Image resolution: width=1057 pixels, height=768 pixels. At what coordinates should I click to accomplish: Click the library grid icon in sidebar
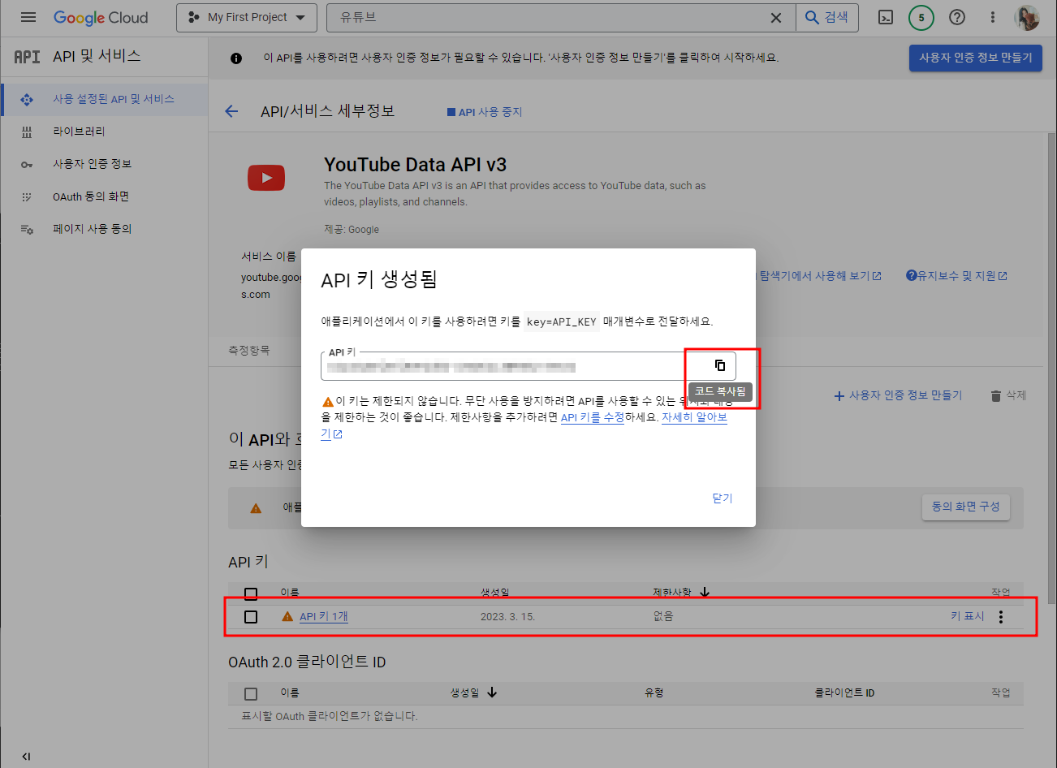tap(27, 132)
